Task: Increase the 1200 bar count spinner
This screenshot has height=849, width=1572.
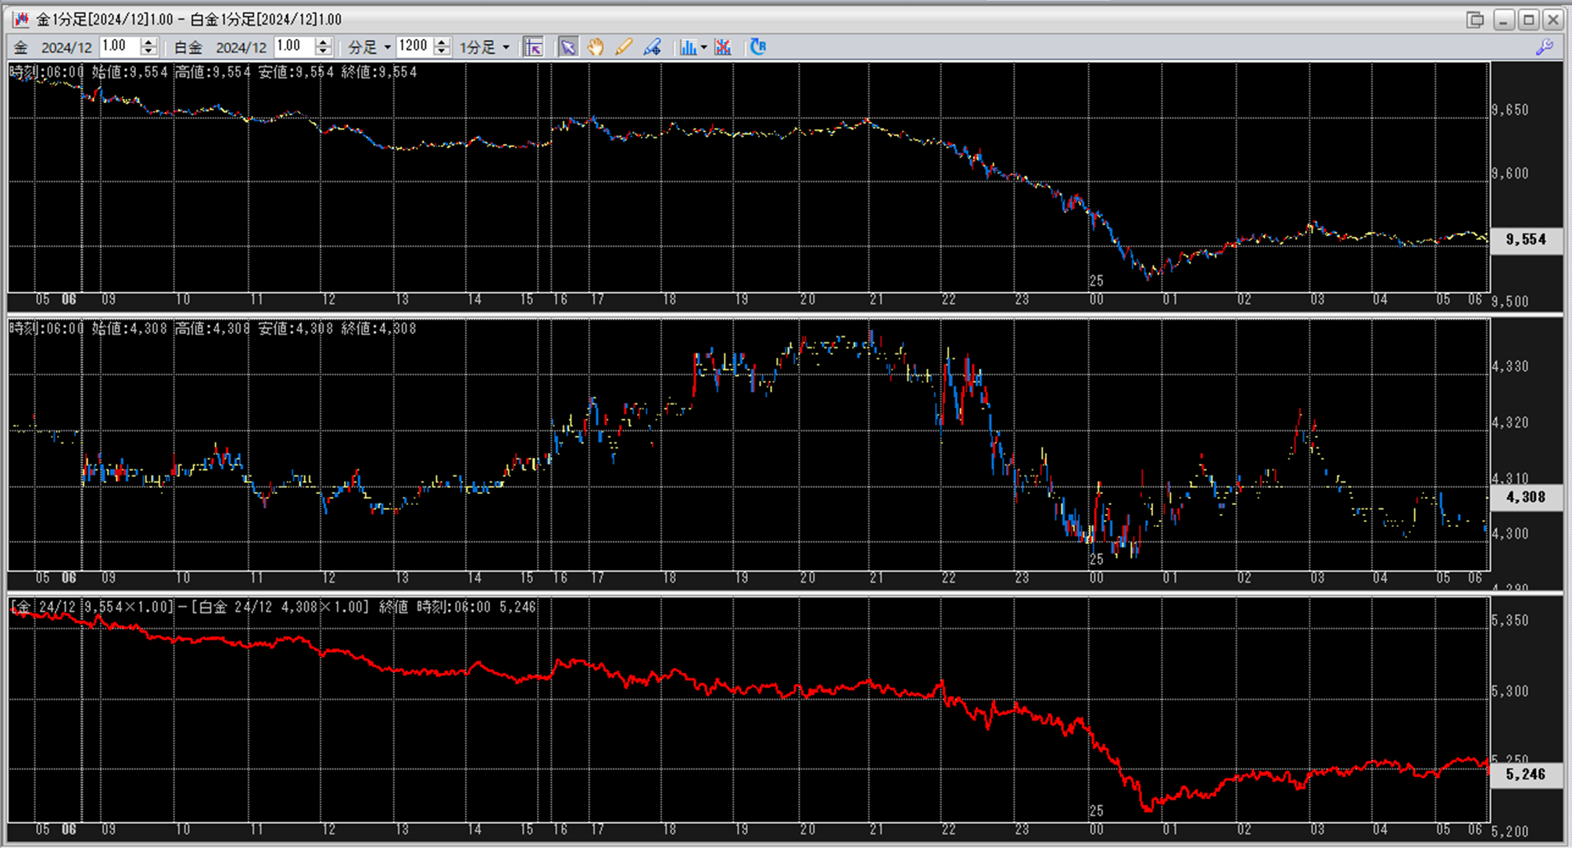Action: [x=442, y=42]
